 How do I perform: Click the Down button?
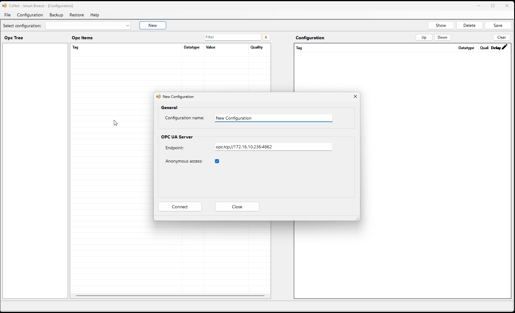point(443,37)
